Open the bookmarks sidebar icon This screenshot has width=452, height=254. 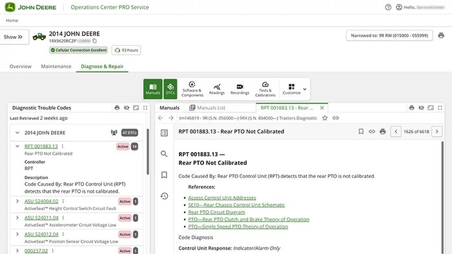click(164, 175)
